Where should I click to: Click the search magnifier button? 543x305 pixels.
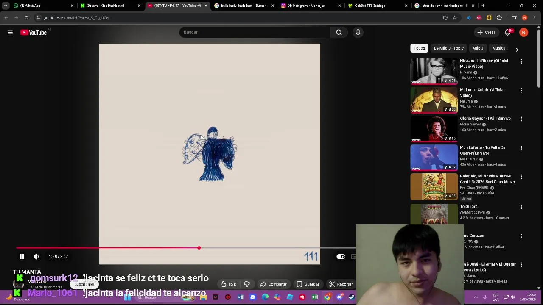[x=339, y=32]
